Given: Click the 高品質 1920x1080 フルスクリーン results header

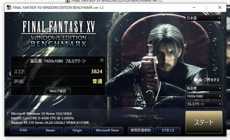Looking at the screenshot, I should [x=58, y=61].
